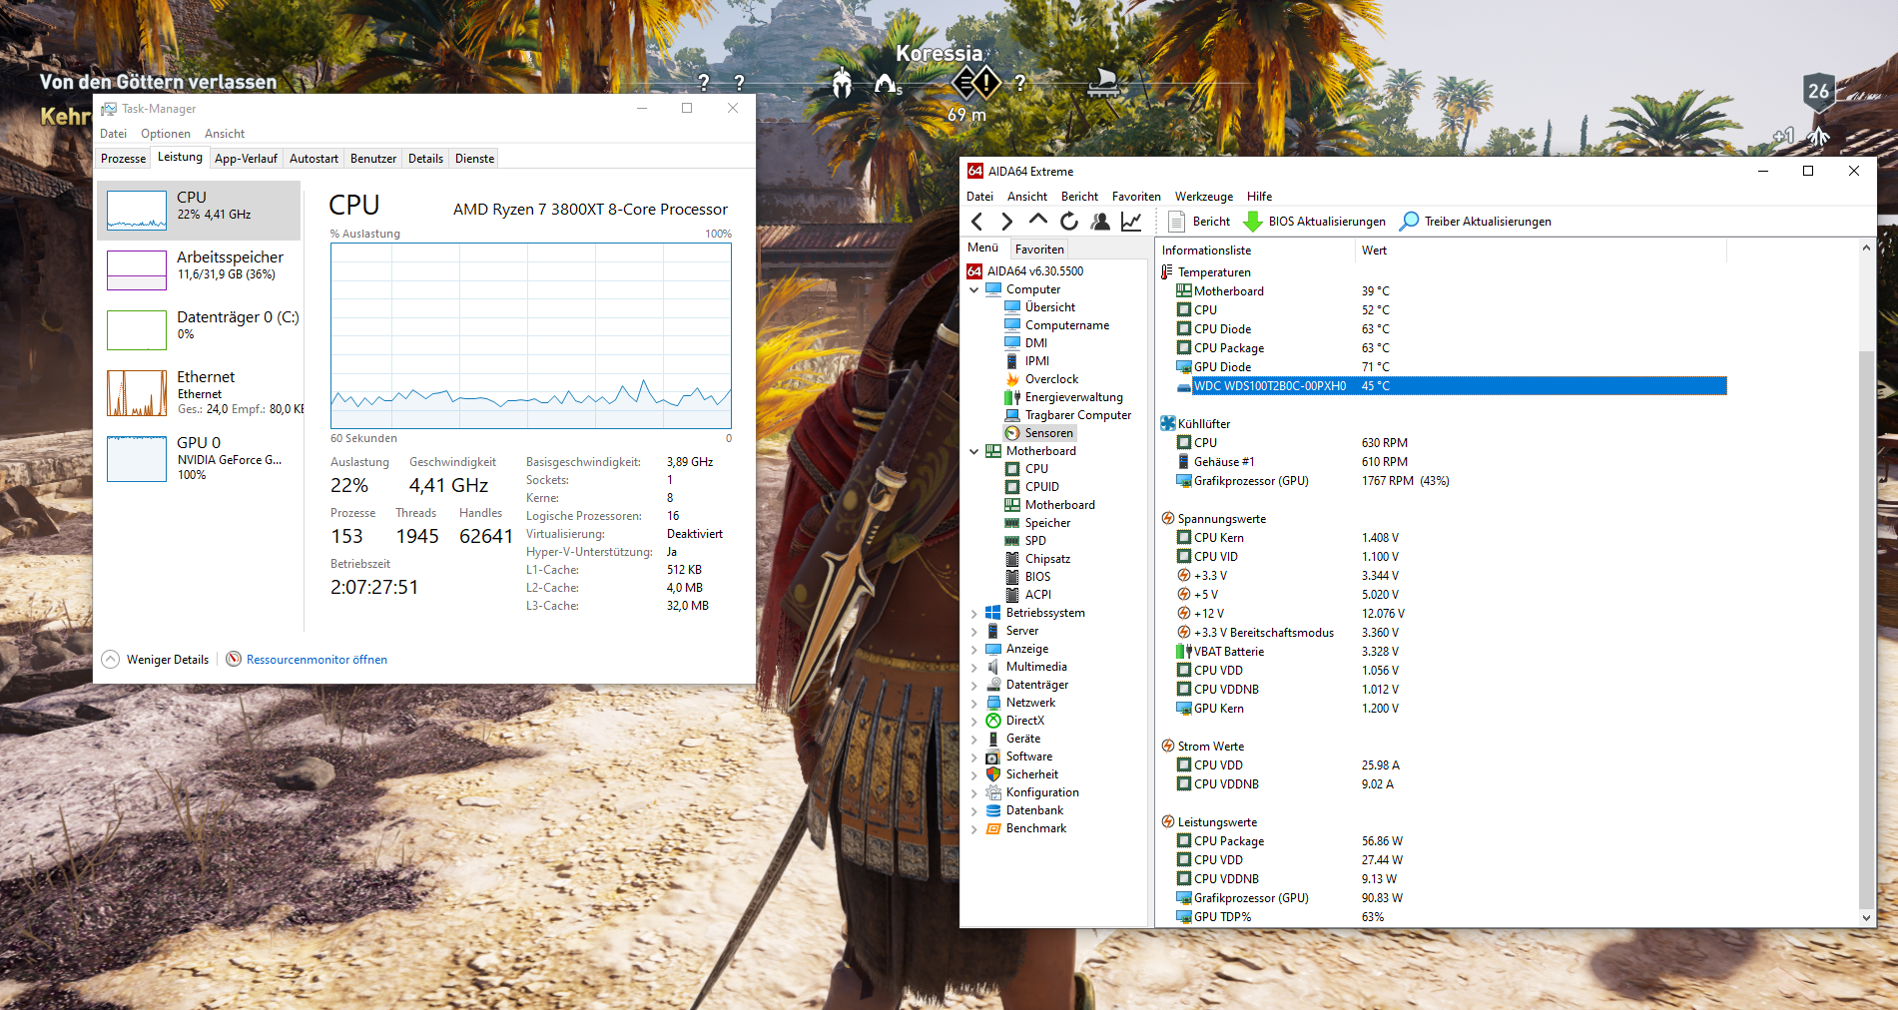Open the Ansicht menu in Task-Manager
The image size is (1898, 1010).
225,134
